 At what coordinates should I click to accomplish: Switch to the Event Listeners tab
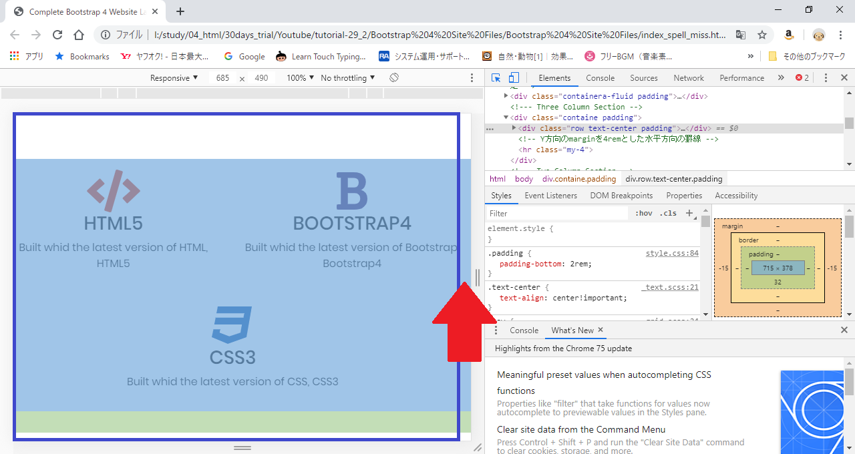(x=550, y=196)
